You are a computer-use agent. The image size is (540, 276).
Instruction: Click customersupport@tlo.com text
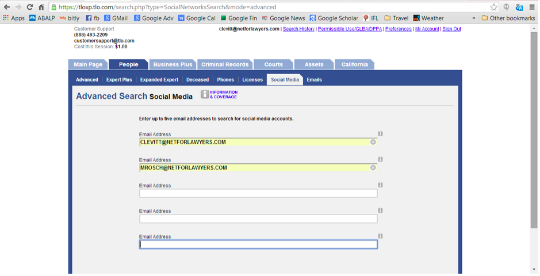[104, 41]
